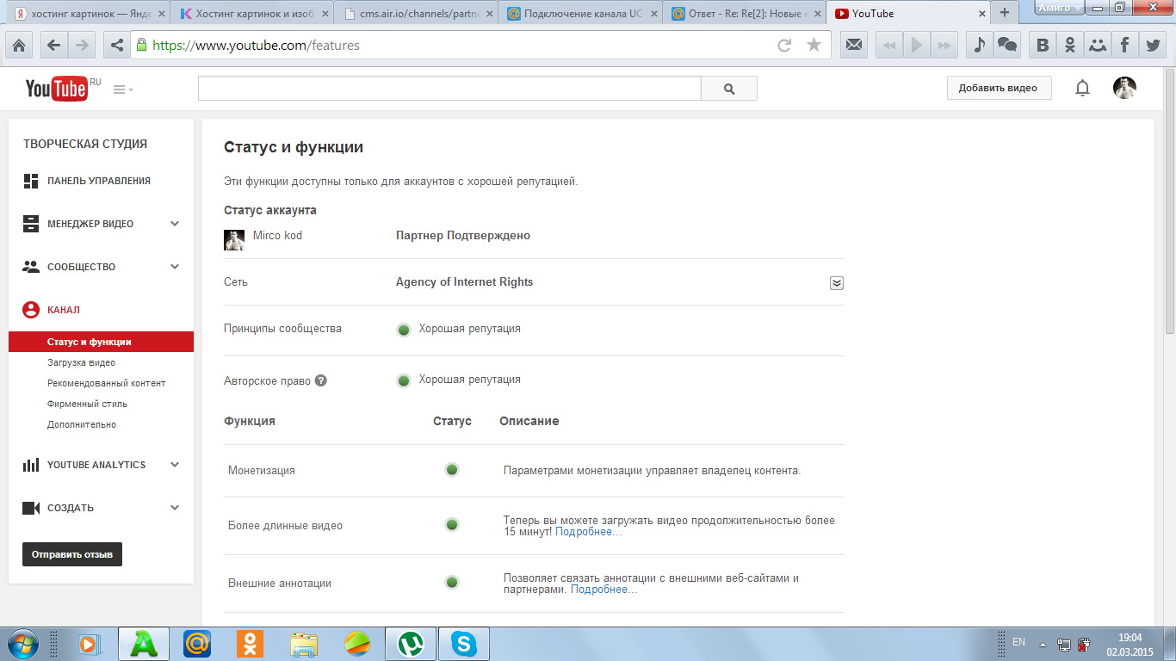This screenshot has width=1176, height=661.
Task: Switch to the хостинг картинок — Янде tab
Action: point(88,14)
